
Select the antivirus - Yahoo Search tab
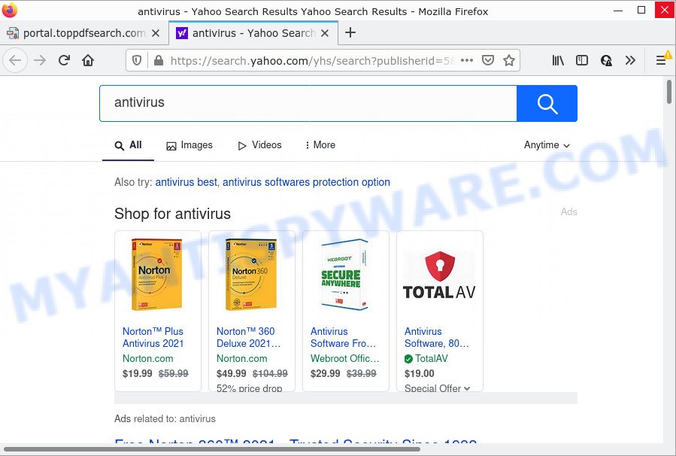tap(253, 33)
